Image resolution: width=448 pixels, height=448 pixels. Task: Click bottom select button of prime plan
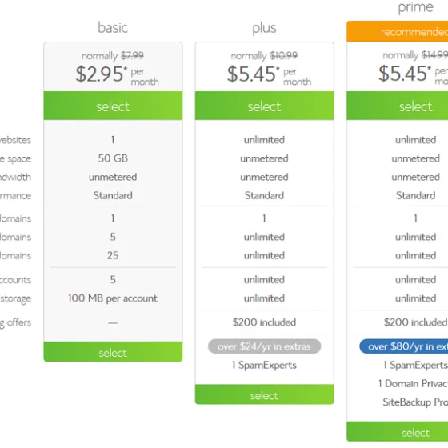point(397,431)
